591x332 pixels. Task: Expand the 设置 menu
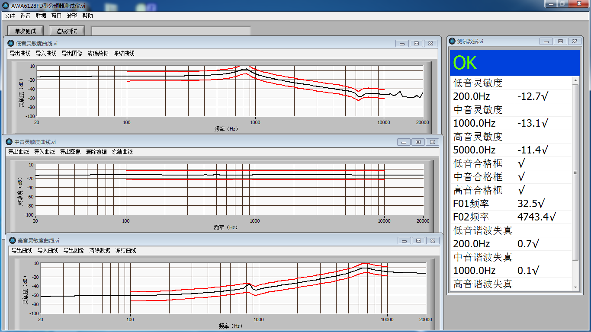pos(25,16)
